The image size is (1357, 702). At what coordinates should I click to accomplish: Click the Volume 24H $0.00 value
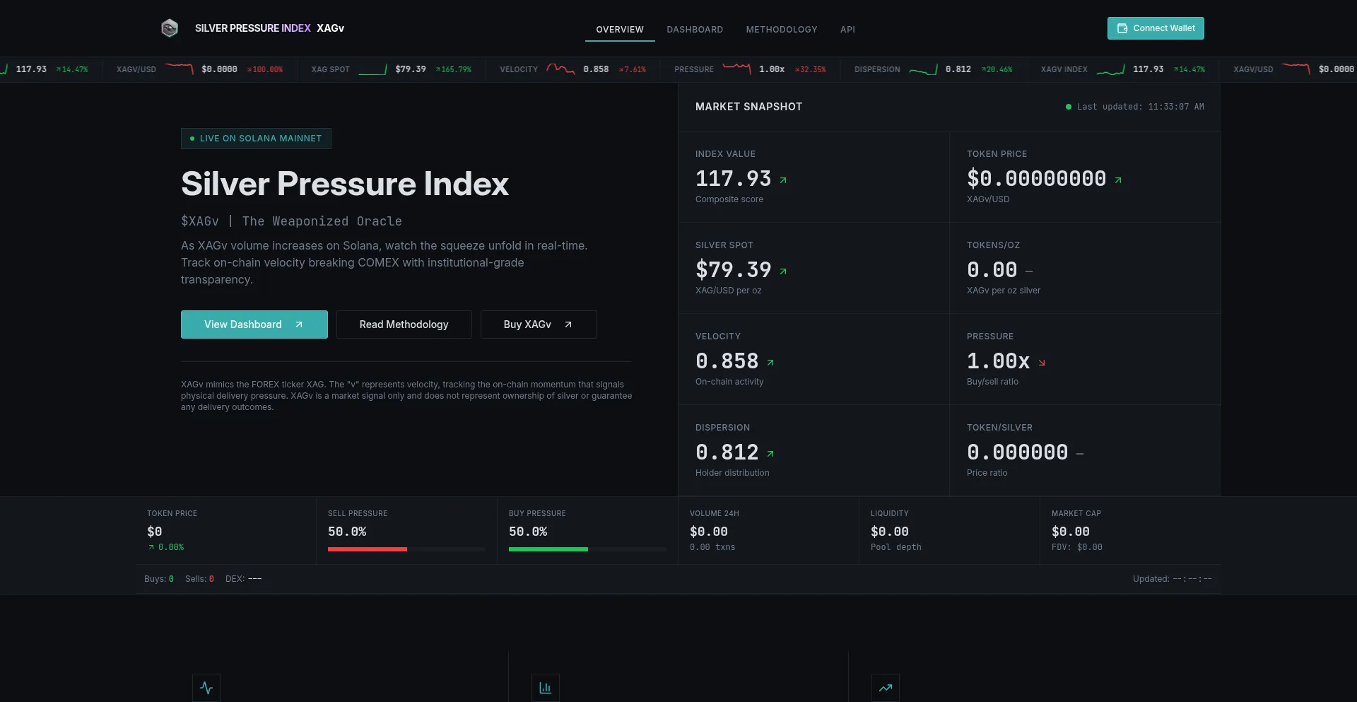709,532
